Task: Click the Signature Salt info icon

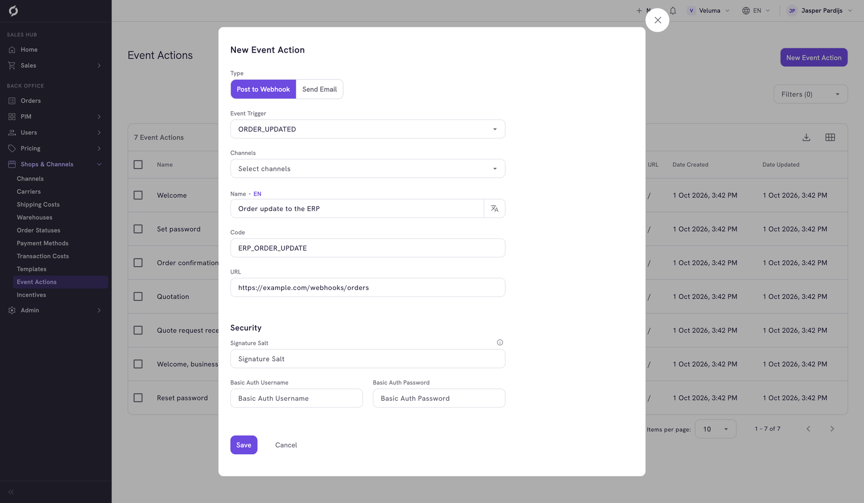Action: tap(500, 343)
